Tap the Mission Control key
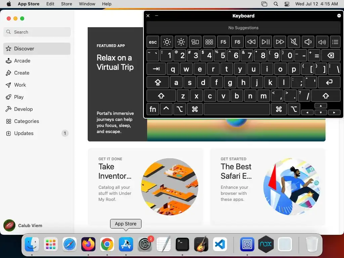This screenshot has height=258, width=344. (x=195, y=42)
